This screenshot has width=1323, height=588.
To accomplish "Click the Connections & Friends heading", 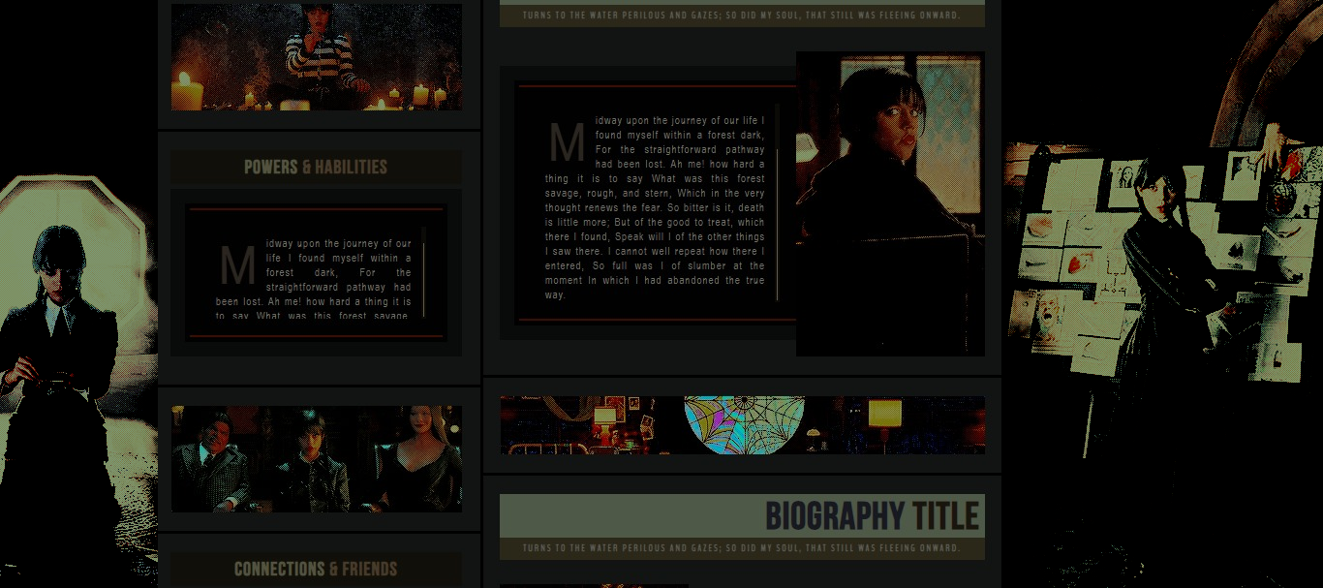I will tap(316, 569).
